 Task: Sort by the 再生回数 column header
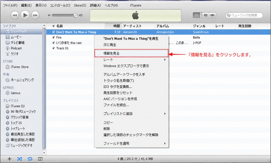245,26
